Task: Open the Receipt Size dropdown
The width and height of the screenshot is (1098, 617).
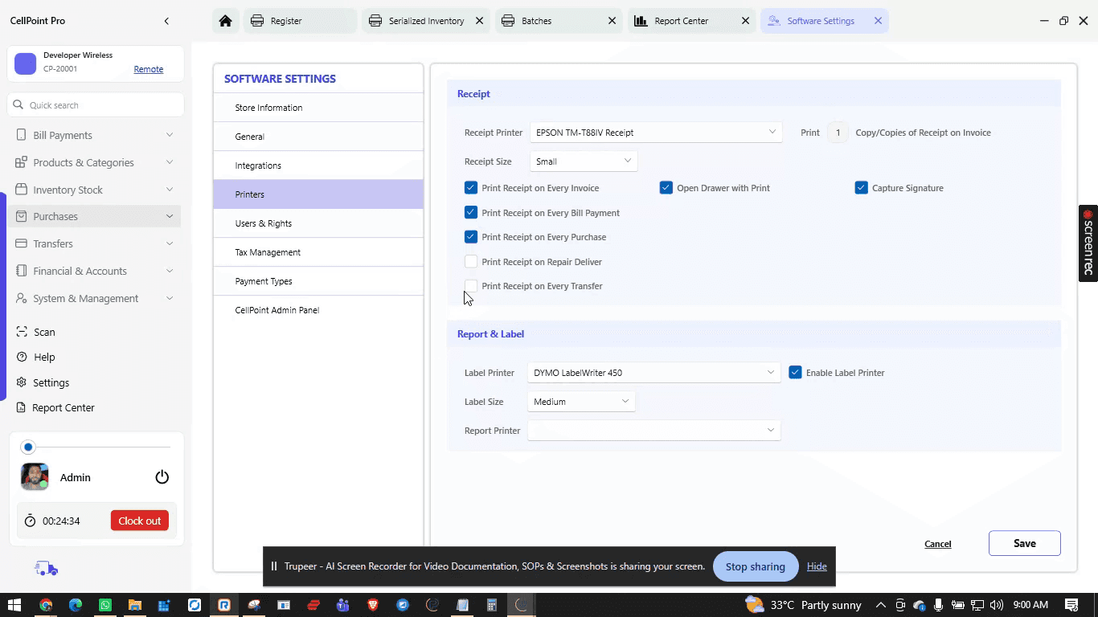Action: pos(584,161)
